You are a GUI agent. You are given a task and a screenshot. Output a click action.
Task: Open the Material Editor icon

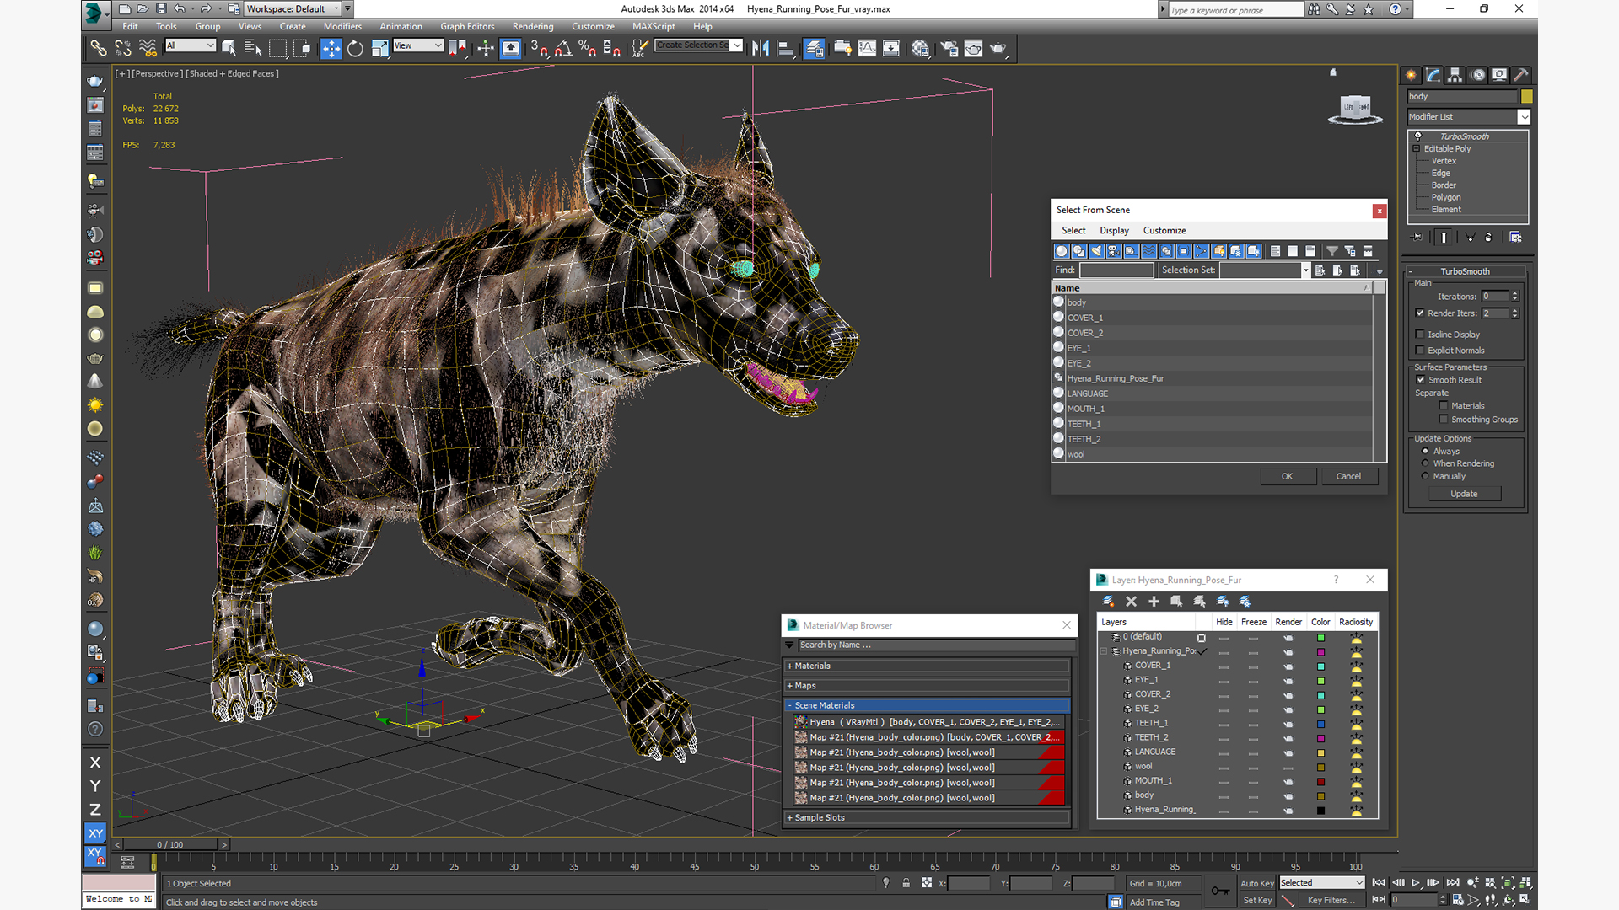click(x=920, y=48)
